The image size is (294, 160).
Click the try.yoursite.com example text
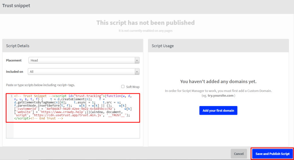220,95
